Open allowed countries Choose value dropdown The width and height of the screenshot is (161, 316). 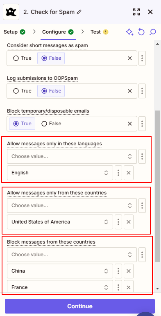tap(72, 205)
